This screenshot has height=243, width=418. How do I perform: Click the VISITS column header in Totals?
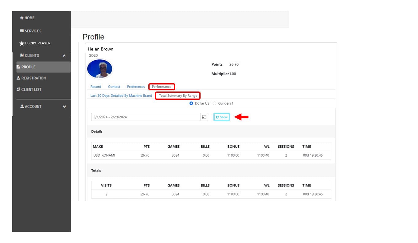pyautogui.click(x=106, y=185)
